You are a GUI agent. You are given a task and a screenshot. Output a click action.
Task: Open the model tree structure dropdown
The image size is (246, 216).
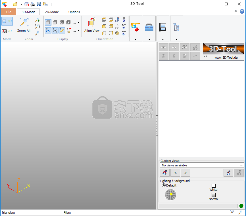click(x=176, y=28)
